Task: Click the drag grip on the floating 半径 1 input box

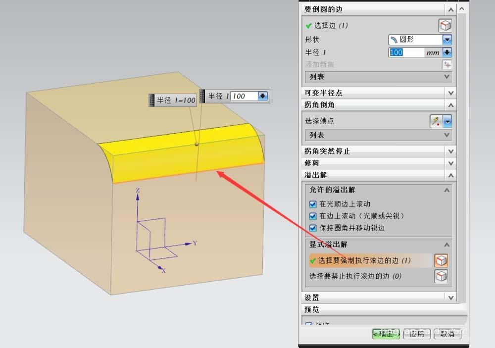Action: tap(203, 96)
